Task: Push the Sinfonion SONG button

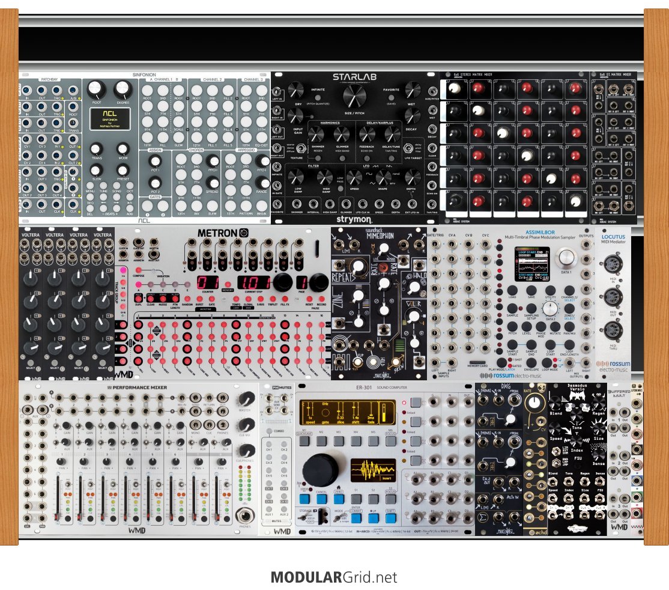Action: [x=117, y=186]
